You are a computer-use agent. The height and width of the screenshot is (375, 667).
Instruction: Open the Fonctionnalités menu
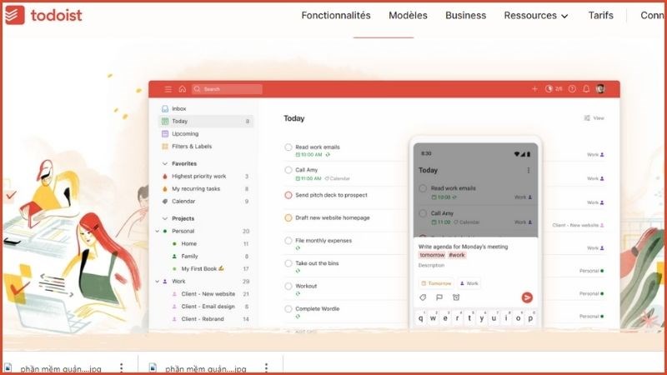click(x=336, y=16)
